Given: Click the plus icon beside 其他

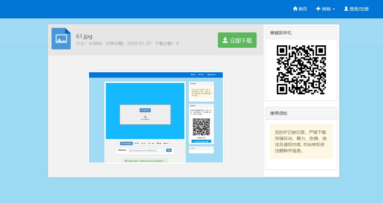Looking at the screenshot, I should (x=318, y=9).
